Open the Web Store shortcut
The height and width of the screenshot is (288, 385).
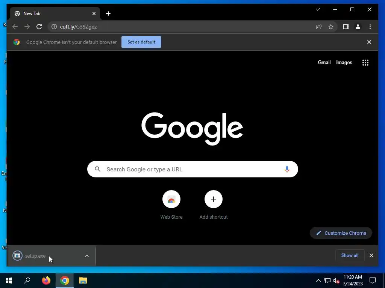(x=171, y=205)
